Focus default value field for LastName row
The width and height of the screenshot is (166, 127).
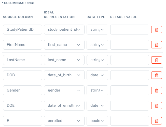tap(130, 60)
